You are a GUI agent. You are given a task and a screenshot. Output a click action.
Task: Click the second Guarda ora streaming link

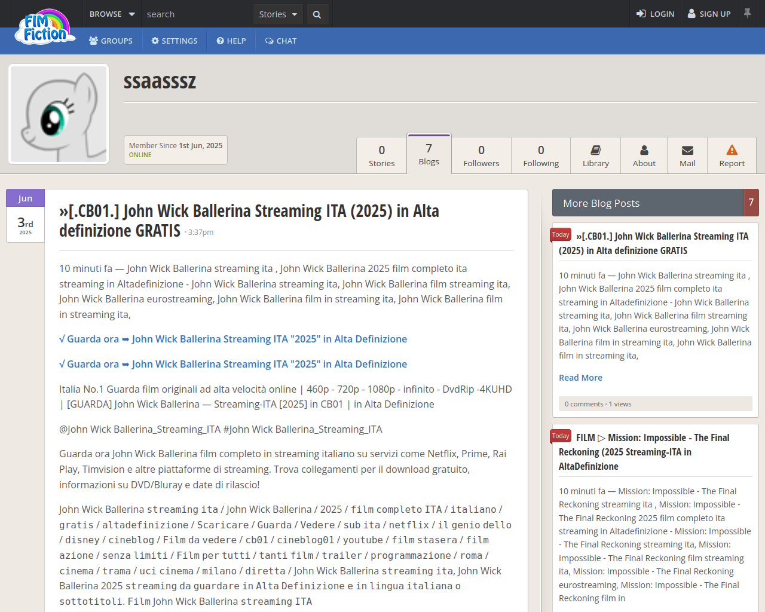[233, 364]
